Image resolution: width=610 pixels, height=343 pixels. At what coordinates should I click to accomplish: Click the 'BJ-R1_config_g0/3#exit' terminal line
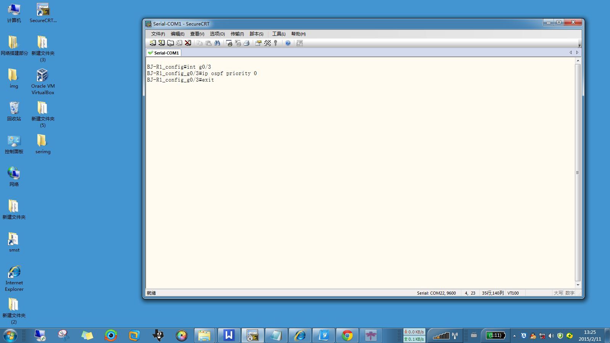tap(180, 80)
